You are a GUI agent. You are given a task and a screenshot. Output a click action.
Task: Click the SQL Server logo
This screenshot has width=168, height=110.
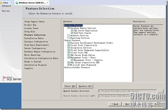coord(12,79)
